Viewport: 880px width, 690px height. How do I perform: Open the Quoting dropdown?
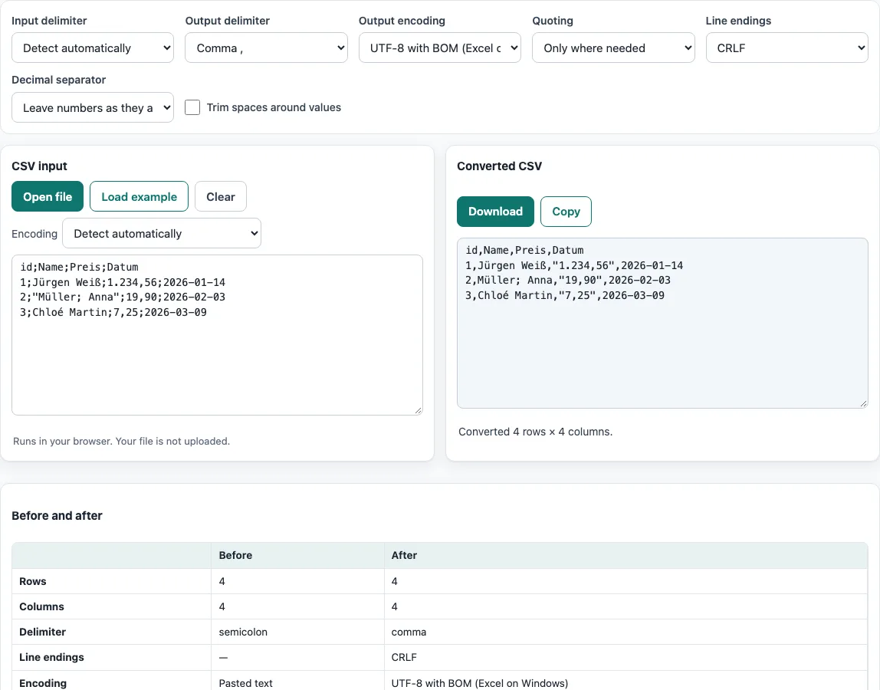613,48
